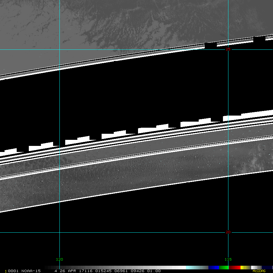Click the blue segment of the color bar
Screen dimensions: 273x273
(214, 268)
